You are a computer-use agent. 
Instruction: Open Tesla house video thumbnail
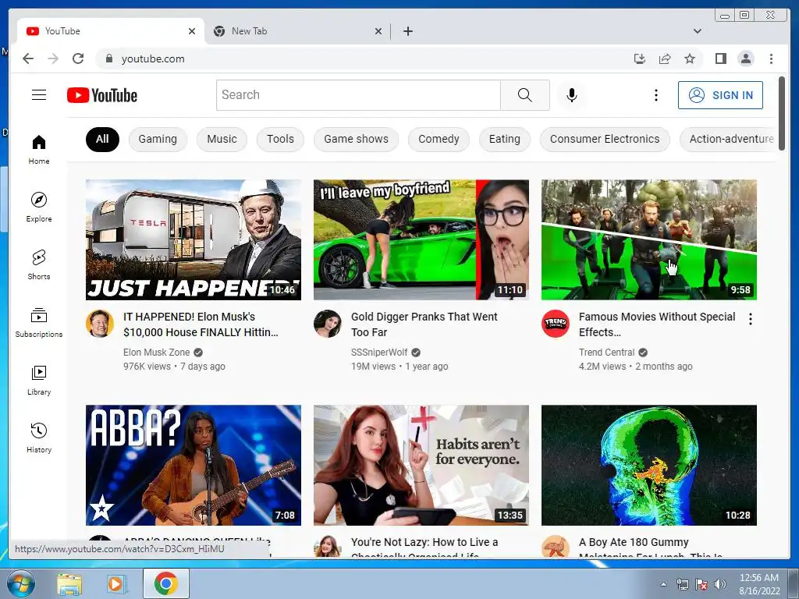(194, 240)
